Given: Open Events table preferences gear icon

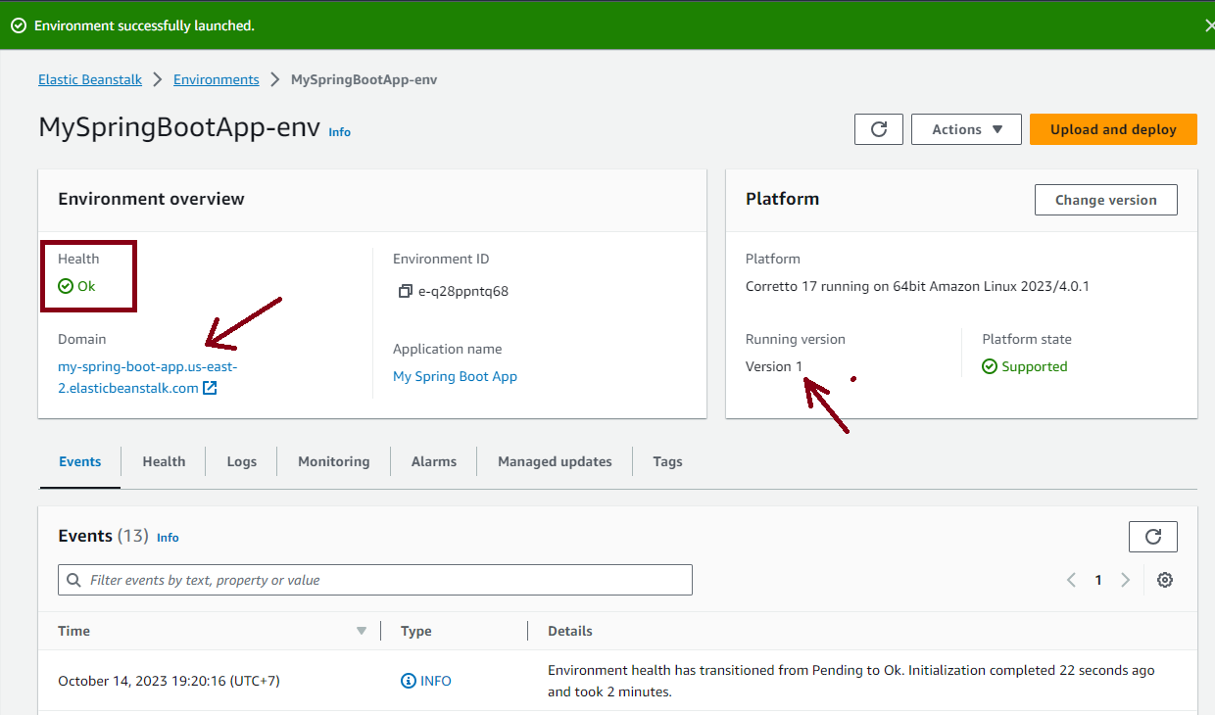Looking at the screenshot, I should click(x=1165, y=580).
